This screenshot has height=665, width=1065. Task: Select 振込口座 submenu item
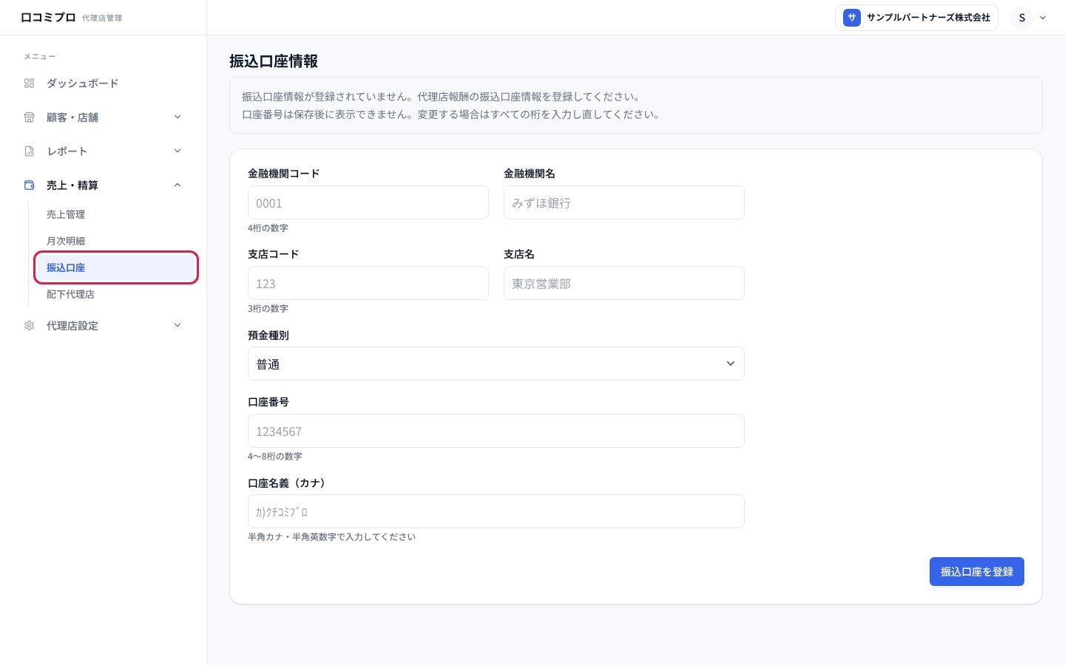click(115, 267)
